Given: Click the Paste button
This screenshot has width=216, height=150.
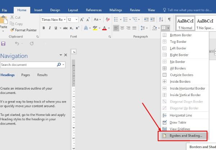Looking at the screenshot, I should pyautogui.click(x=4, y=23).
